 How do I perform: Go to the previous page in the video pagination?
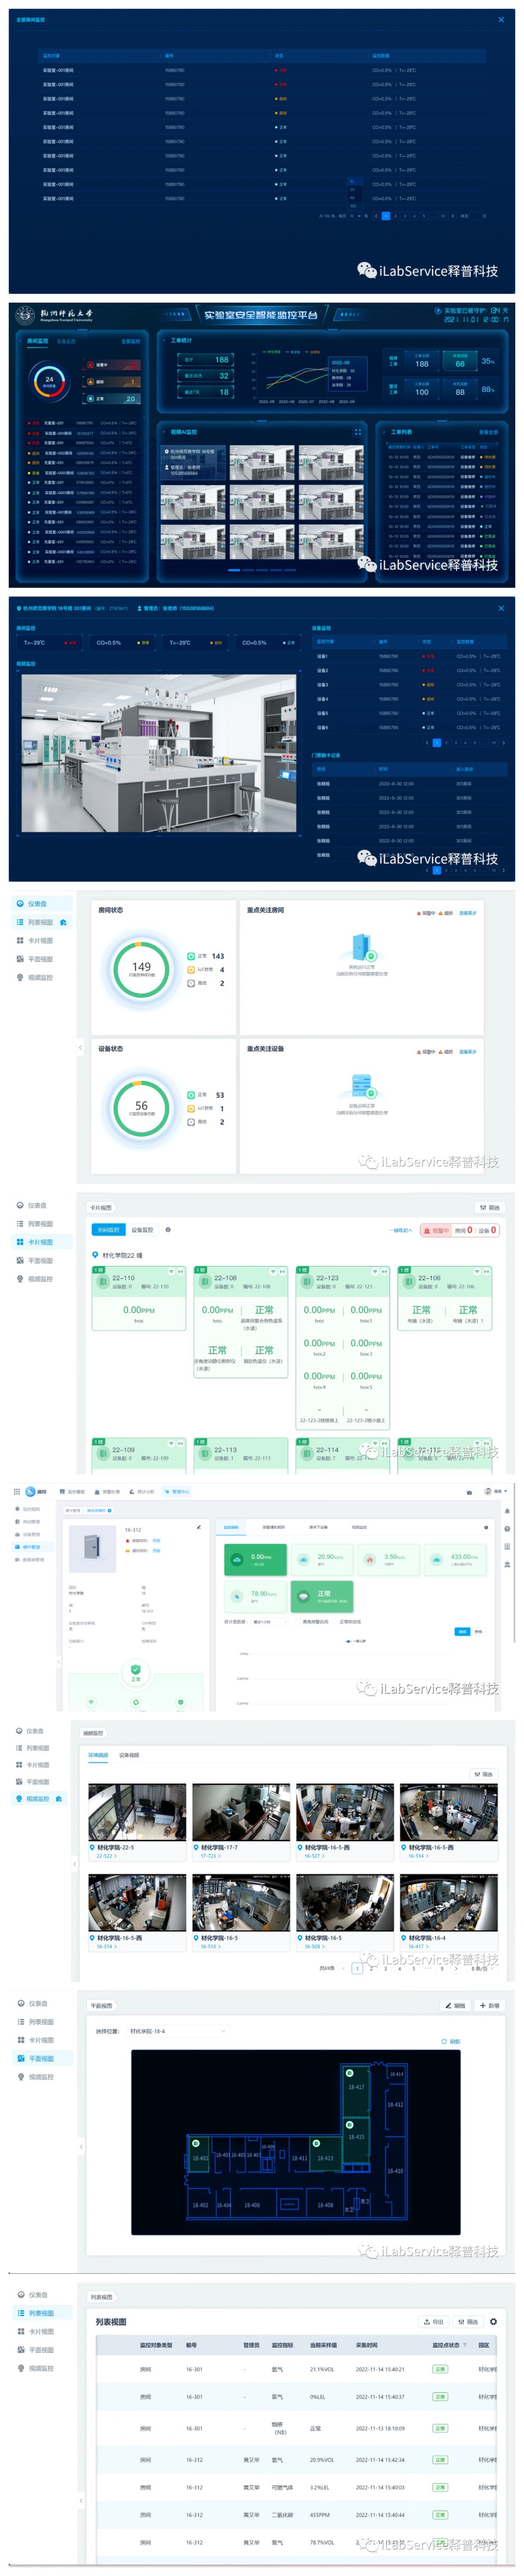(x=343, y=1968)
